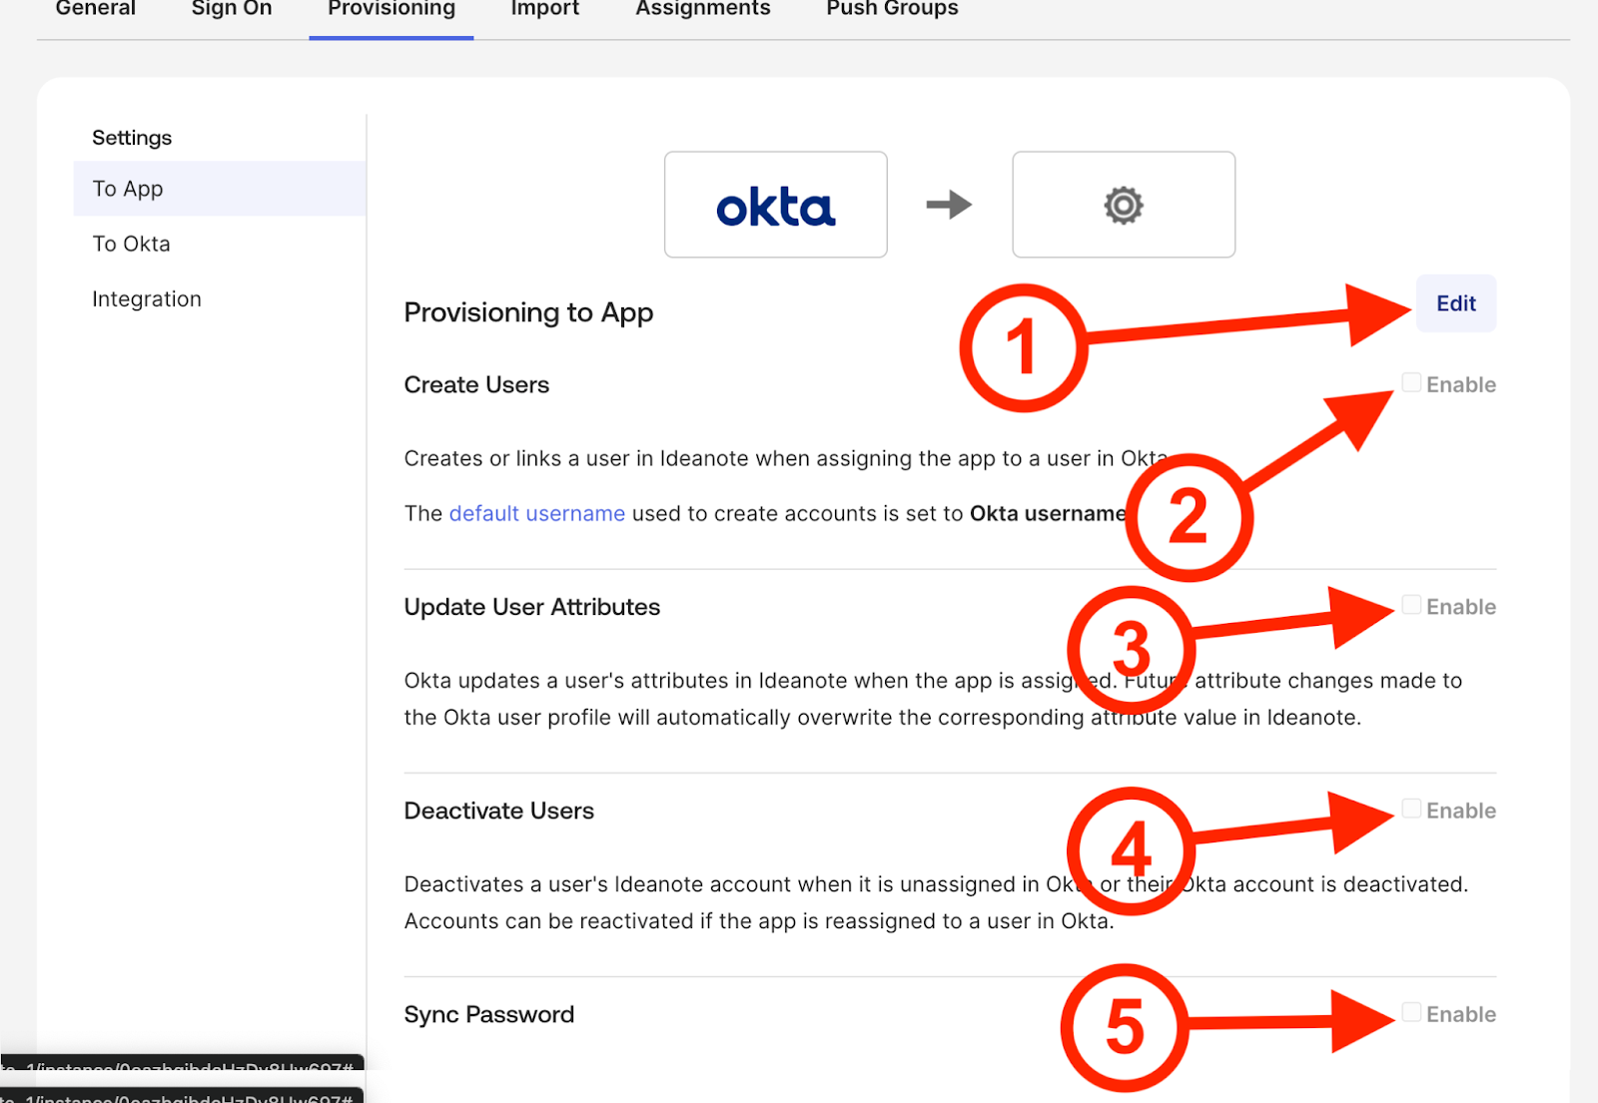Click the gear app icon box
This screenshot has width=1598, height=1103.
1124,205
